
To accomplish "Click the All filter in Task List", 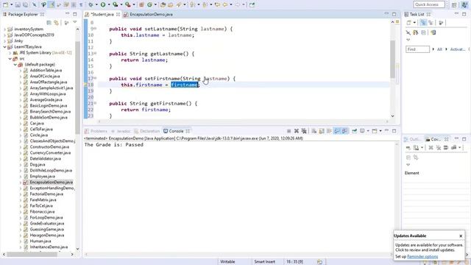I will point(439,49).
